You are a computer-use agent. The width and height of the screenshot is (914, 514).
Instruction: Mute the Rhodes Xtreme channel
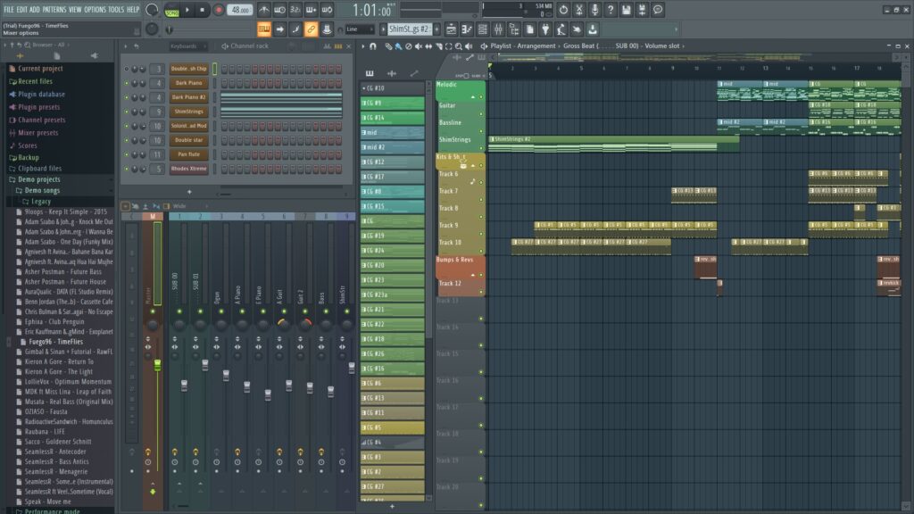click(x=127, y=169)
